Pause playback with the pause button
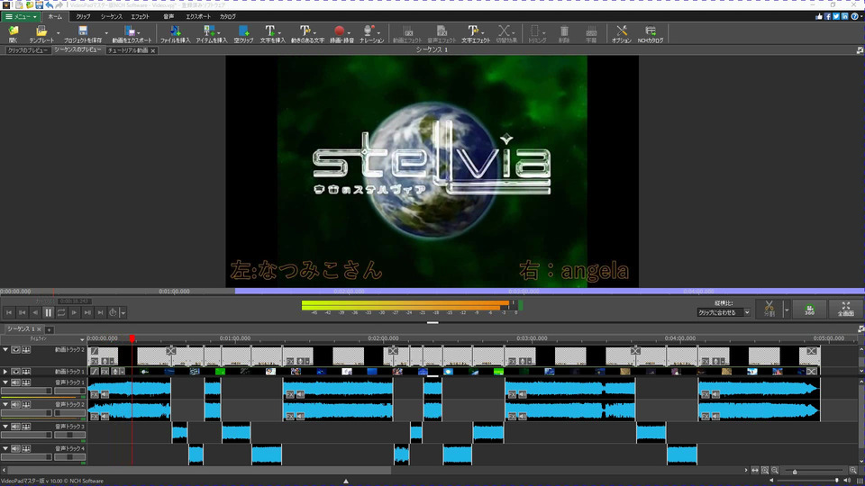The image size is (865, 486). [48, 312]
